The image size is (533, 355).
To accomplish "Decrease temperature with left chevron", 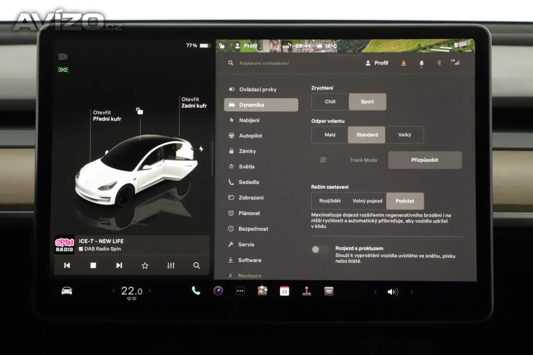I will 113,291.
